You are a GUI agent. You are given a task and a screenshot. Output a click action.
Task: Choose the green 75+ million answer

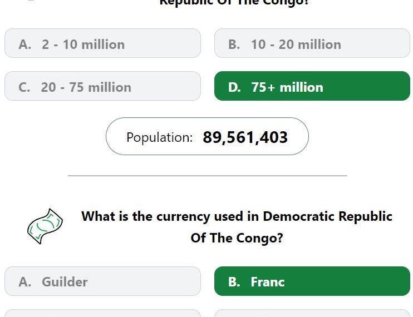312,86
